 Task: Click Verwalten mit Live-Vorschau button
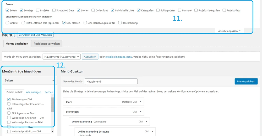[35, 35]
